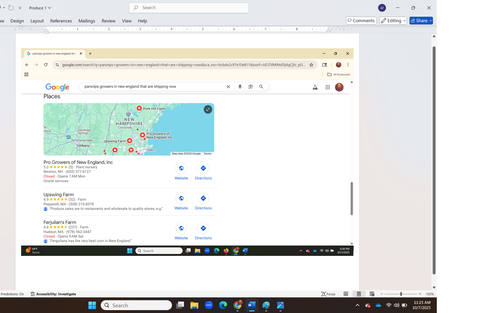
Task: Open the Comments pane
Action: [x=361, y=21]
